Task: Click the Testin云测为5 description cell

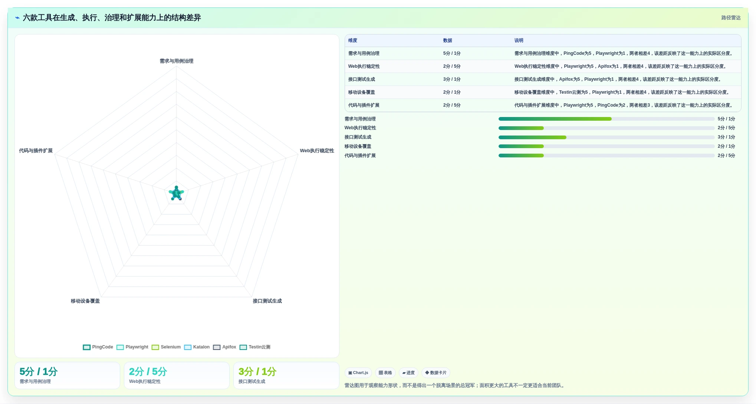Action: (622, 92)
